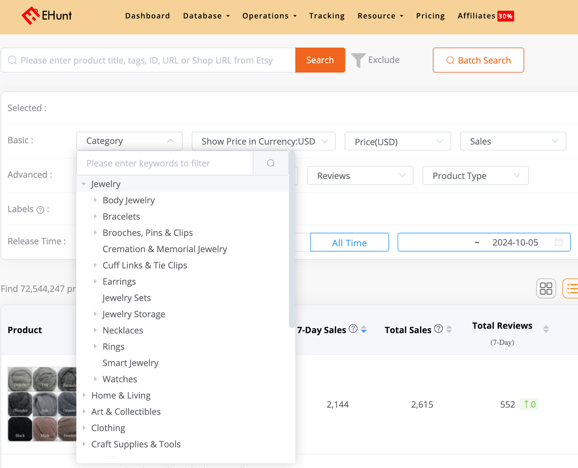Open the Resource menu
578x468 pixels.
coord(380,16)
